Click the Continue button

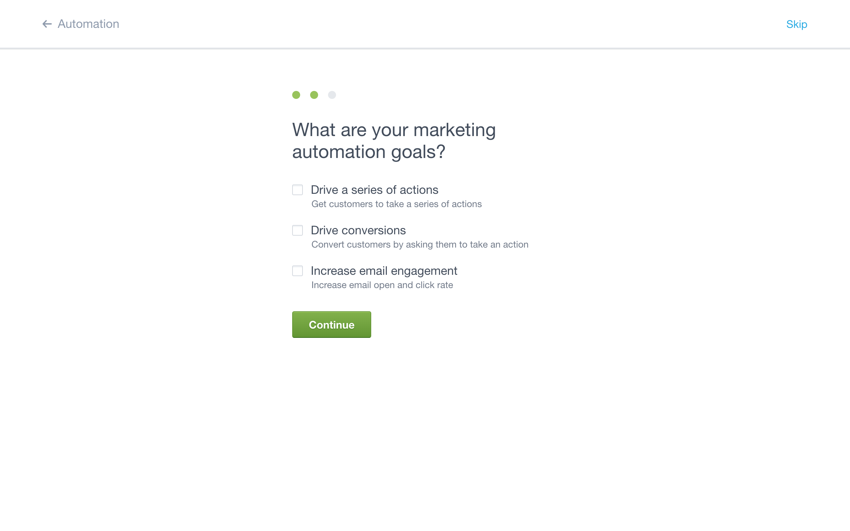coord(331,325)
